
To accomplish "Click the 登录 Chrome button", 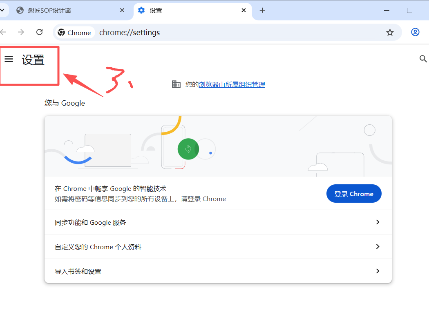I will 354,194.
